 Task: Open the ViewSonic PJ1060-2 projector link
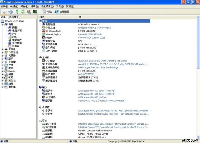102,101
